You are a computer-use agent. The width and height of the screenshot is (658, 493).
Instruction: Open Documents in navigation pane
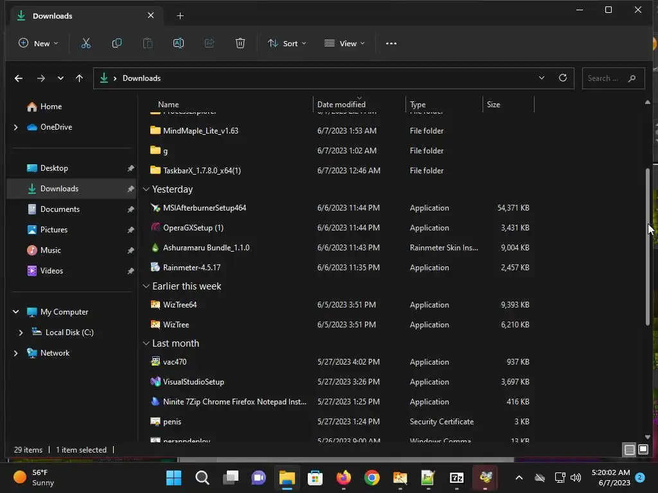point(71,209)
